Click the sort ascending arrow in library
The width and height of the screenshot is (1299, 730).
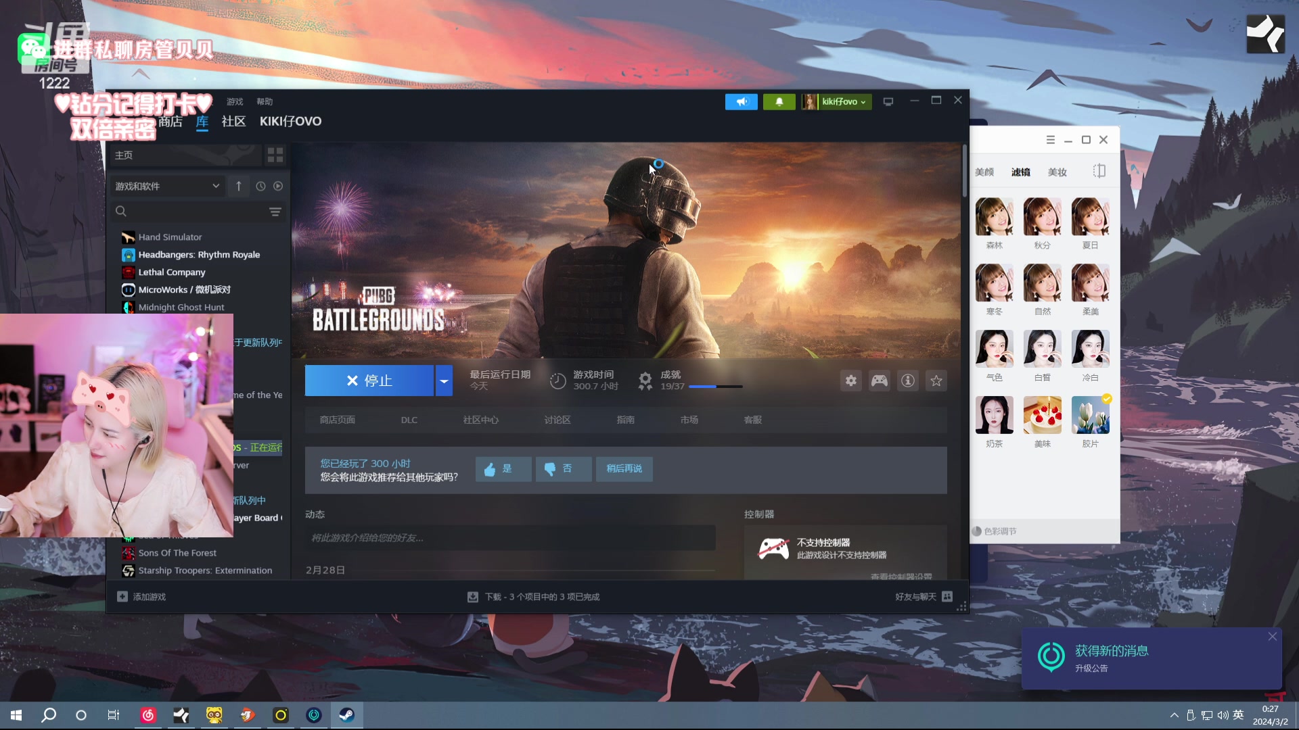(239, 186)
